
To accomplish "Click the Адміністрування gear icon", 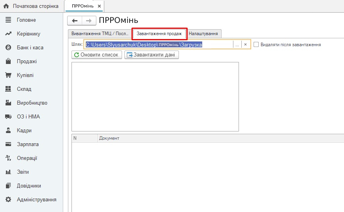I will [8, 200].
